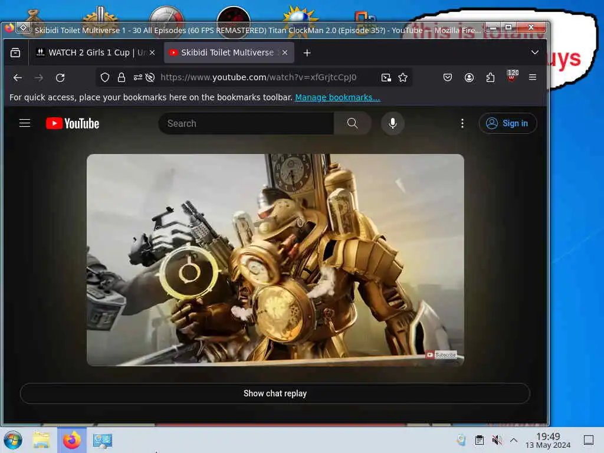This screenshot has height=453, width=604.
Task: Open the system settings taskbar icon
Action: 102,440
